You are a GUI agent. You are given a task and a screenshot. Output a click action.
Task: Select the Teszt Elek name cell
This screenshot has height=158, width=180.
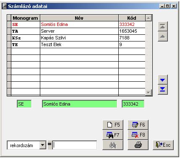[x=79, y=44]
